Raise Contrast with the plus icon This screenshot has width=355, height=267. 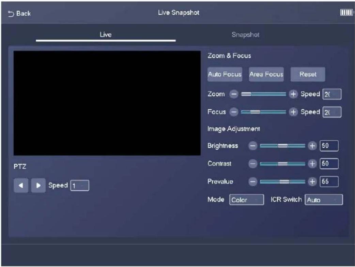click(x=312, y=163)
